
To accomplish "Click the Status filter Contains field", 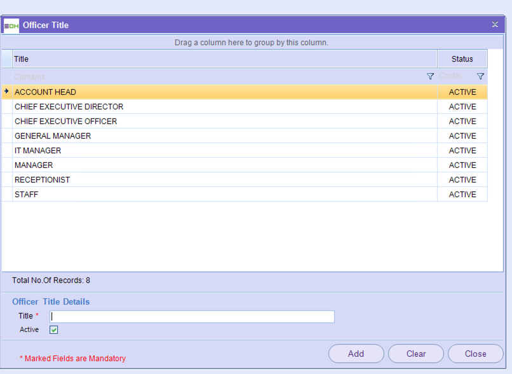I will point(454,76).
